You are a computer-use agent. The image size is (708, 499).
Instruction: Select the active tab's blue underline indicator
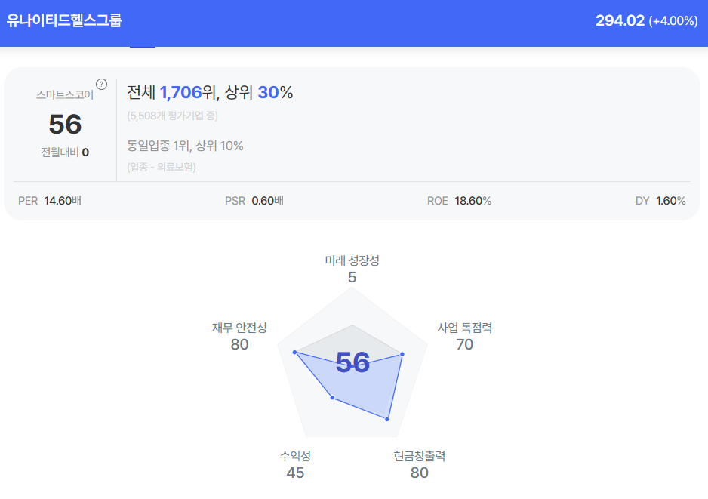click(143, 48)
